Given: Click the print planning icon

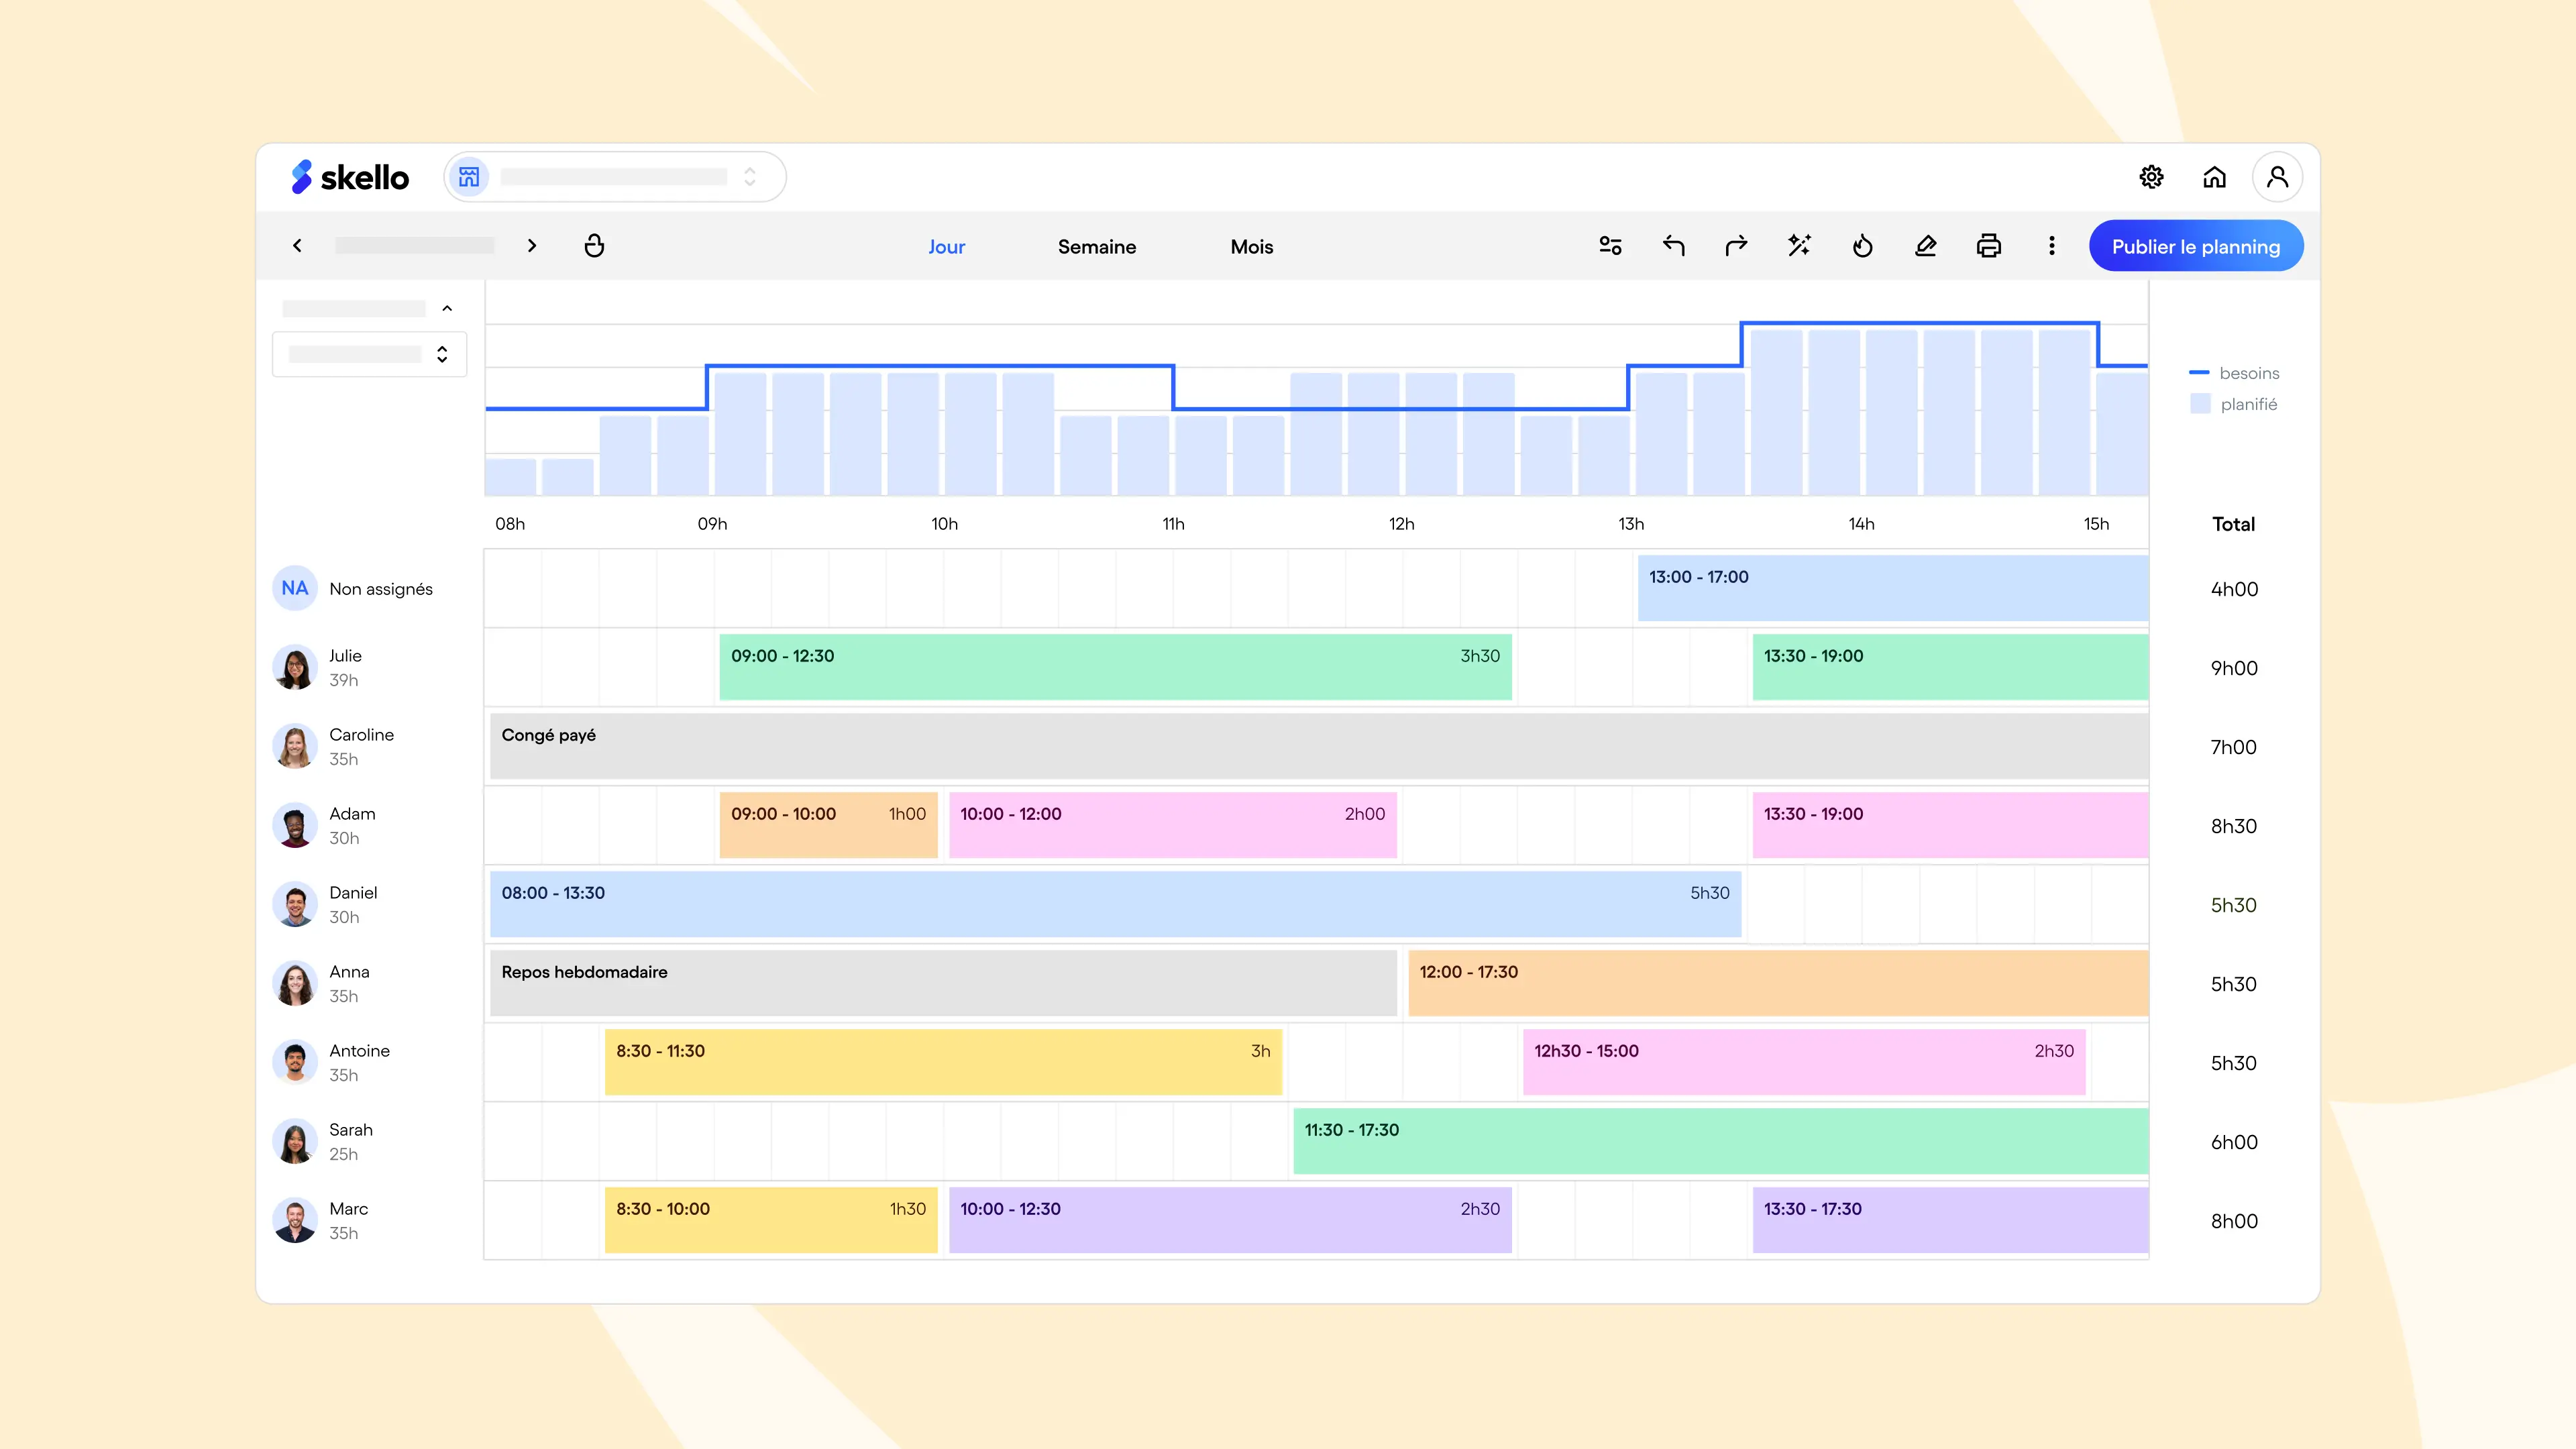Looking at the screenshot, I should (1988, 246).
